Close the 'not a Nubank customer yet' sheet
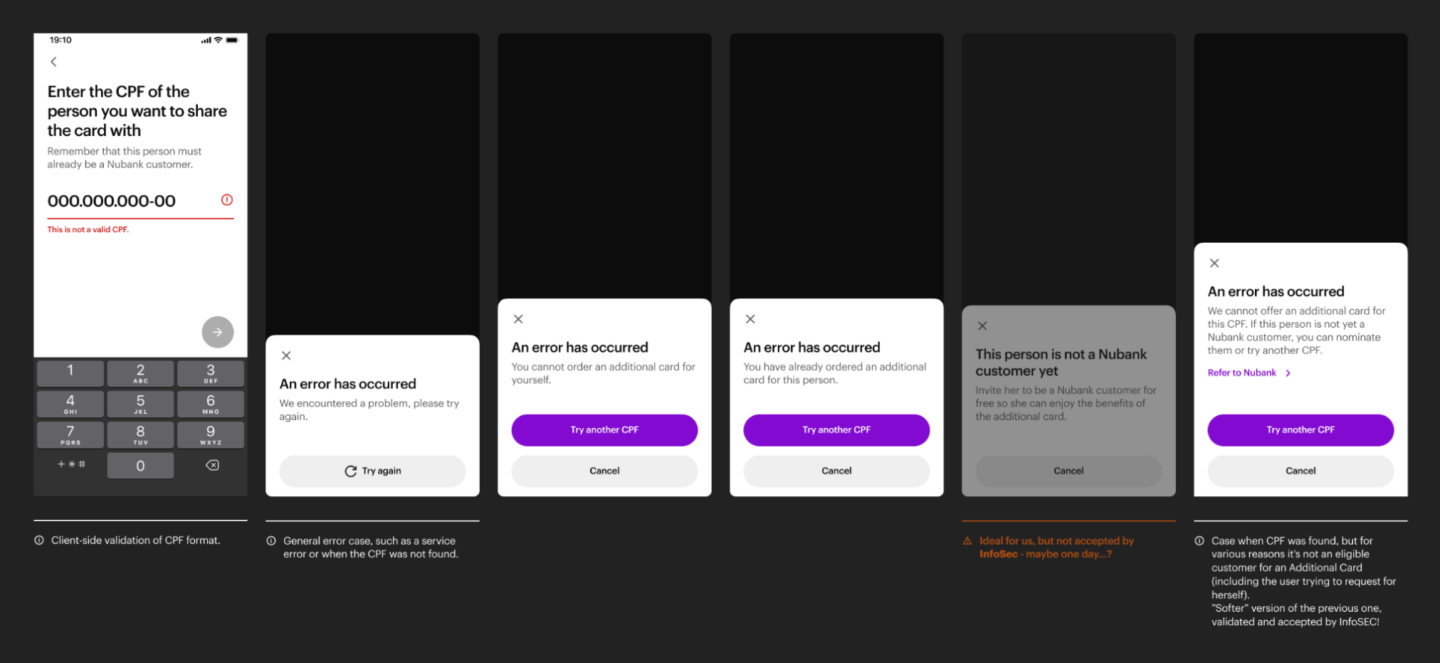 982,326
